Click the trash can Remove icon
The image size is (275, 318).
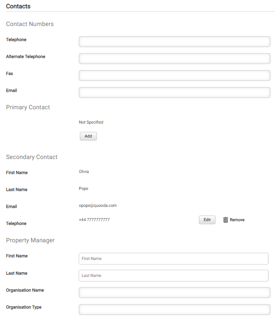(225, 220)
